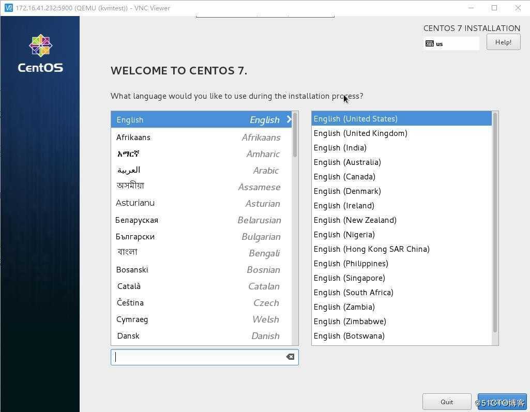Choose English (Botswana) locale
This screenshot has width=530, height=412.
click(x=402, y=336)
